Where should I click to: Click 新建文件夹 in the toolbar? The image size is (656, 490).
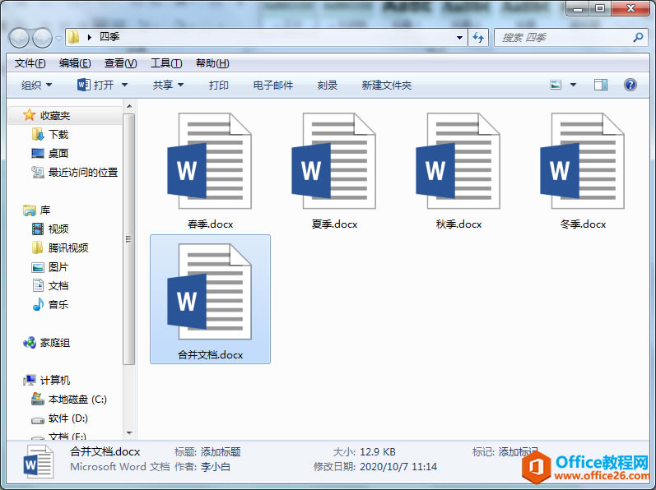pos(387,86)
